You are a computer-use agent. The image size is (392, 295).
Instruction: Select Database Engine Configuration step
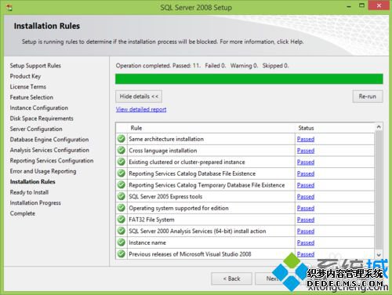pos(49,140)
